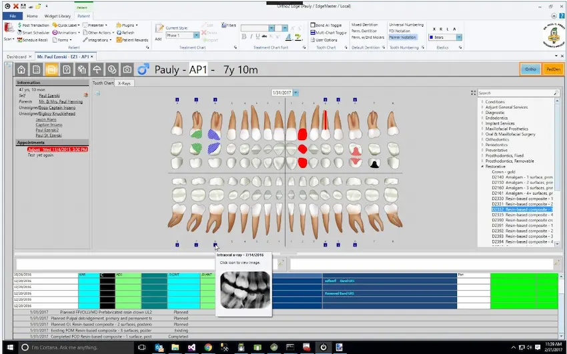Click the PedDen button

[x=553, y=69]
